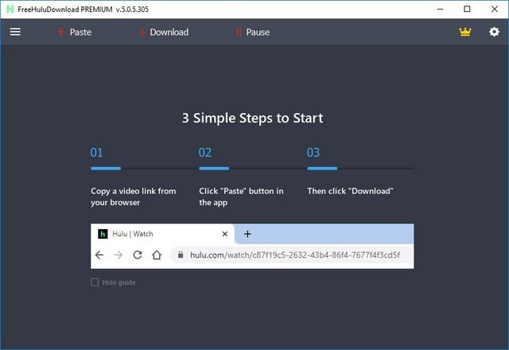Click the FreeHuluDownload app logo in title bar
The image size is (509, 350).
pos(10,9)
